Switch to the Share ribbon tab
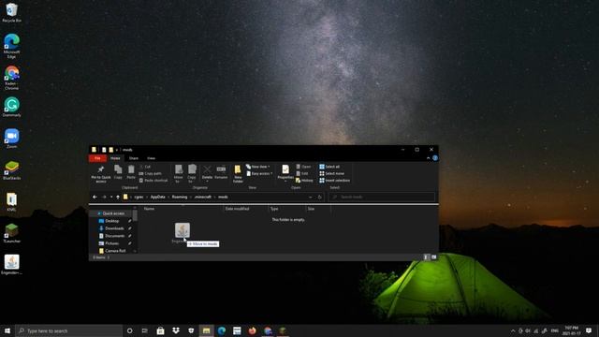Screen dimensions: 599x337 pyautogui.click(x=133, y=158)
